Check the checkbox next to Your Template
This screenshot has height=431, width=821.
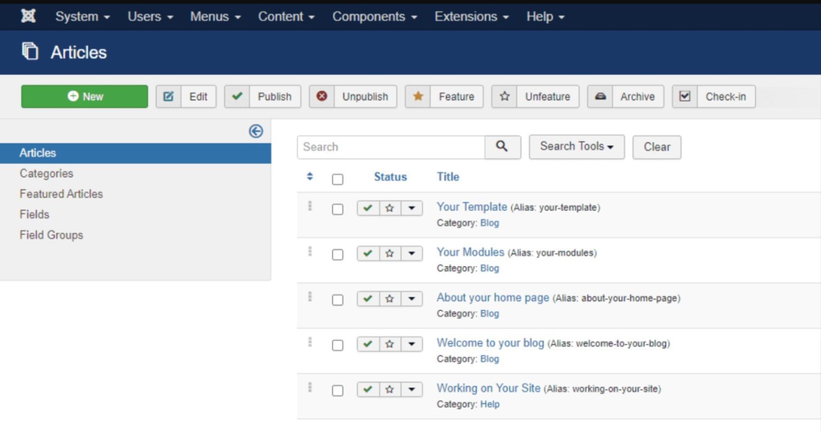(x=337, y=209)
